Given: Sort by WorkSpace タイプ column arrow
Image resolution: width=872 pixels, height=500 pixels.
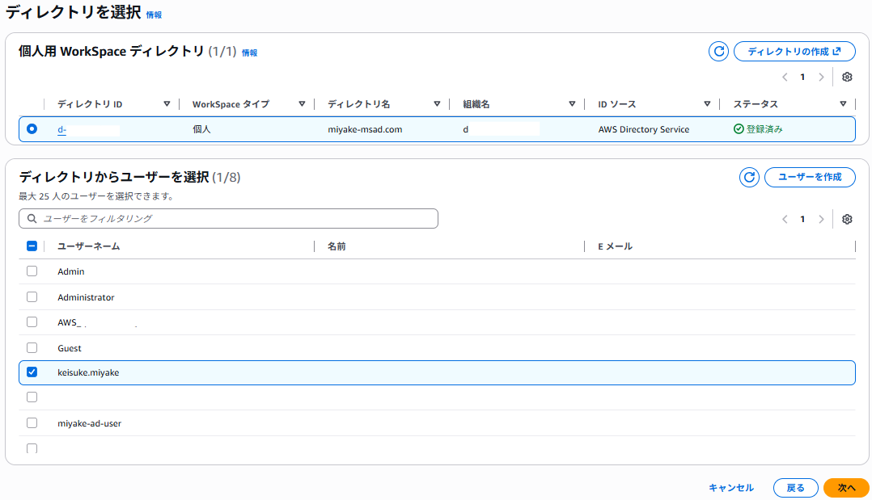Looking at the screenshot, I should tap(302, 104).
